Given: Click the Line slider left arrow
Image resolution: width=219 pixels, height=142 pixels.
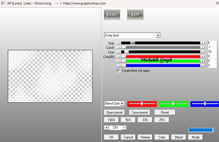Looking at the screenshot, I should 119,52.
